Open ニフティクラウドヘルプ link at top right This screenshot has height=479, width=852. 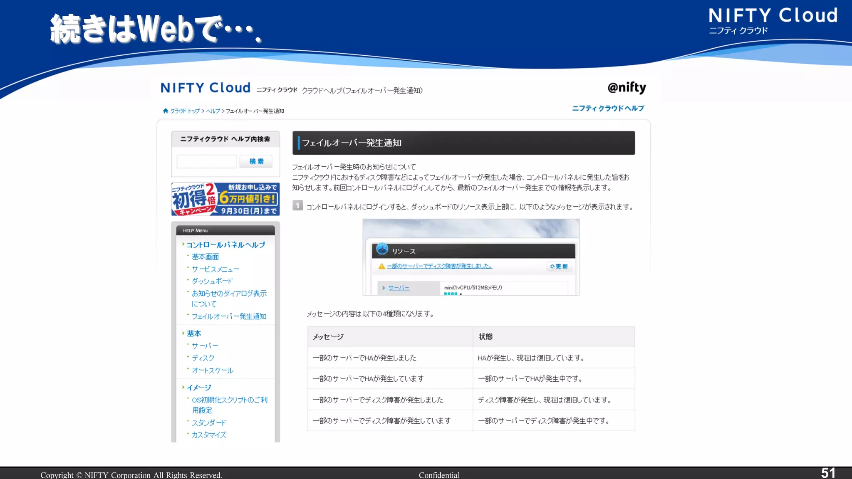coord(608,108)
